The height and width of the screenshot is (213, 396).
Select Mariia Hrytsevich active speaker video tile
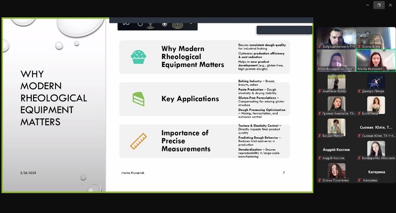(376, 60)
